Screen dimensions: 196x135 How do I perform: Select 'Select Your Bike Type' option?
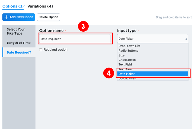pyautogui.click(x=16, y=31)
